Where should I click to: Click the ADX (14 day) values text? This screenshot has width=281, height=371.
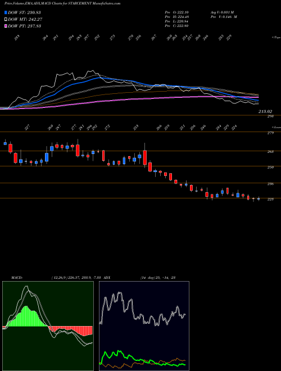click(x=158, y=278)
